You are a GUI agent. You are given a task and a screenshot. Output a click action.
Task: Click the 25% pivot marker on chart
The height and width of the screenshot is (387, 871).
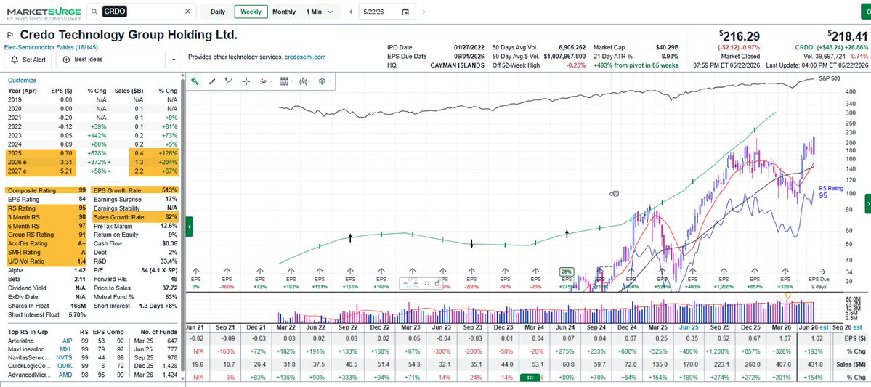point(566,271)
